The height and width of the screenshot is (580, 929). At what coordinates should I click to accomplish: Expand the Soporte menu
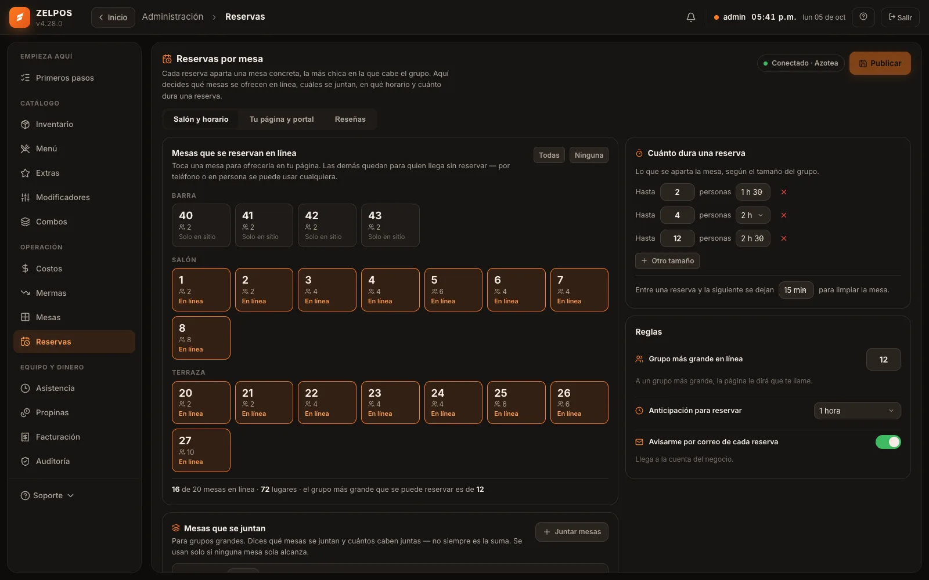coord(48,495)
